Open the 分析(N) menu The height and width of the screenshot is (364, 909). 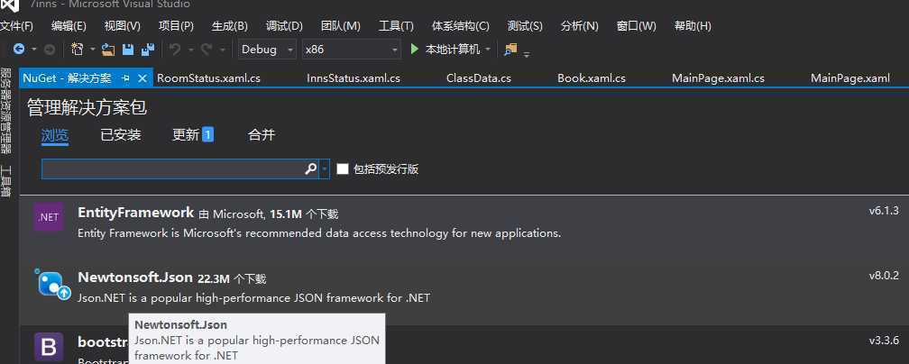[x=579, y=26]
